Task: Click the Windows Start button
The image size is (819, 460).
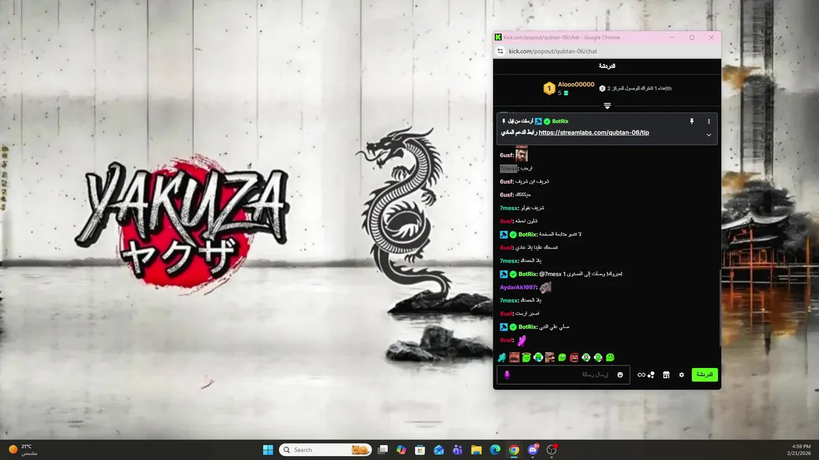Action: click(268, 450)
